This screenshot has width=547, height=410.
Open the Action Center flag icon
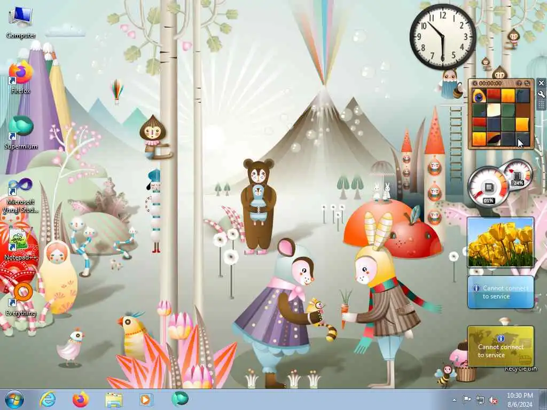click(467, 400)
